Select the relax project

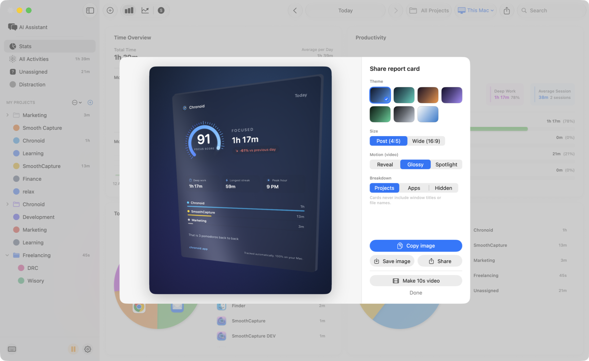(x=50, y=191)
